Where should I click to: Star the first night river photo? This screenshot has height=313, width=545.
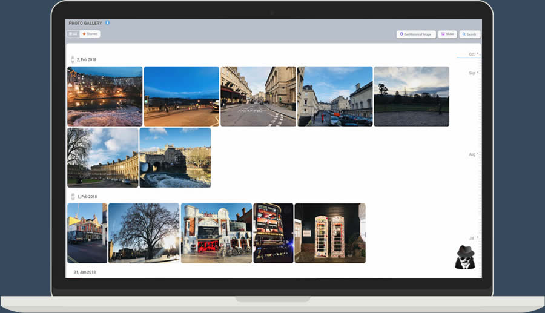point(73,73)
